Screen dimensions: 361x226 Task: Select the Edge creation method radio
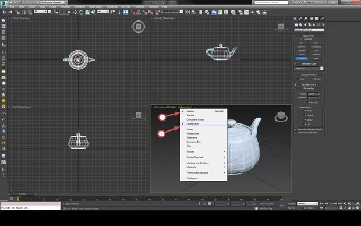298,79
